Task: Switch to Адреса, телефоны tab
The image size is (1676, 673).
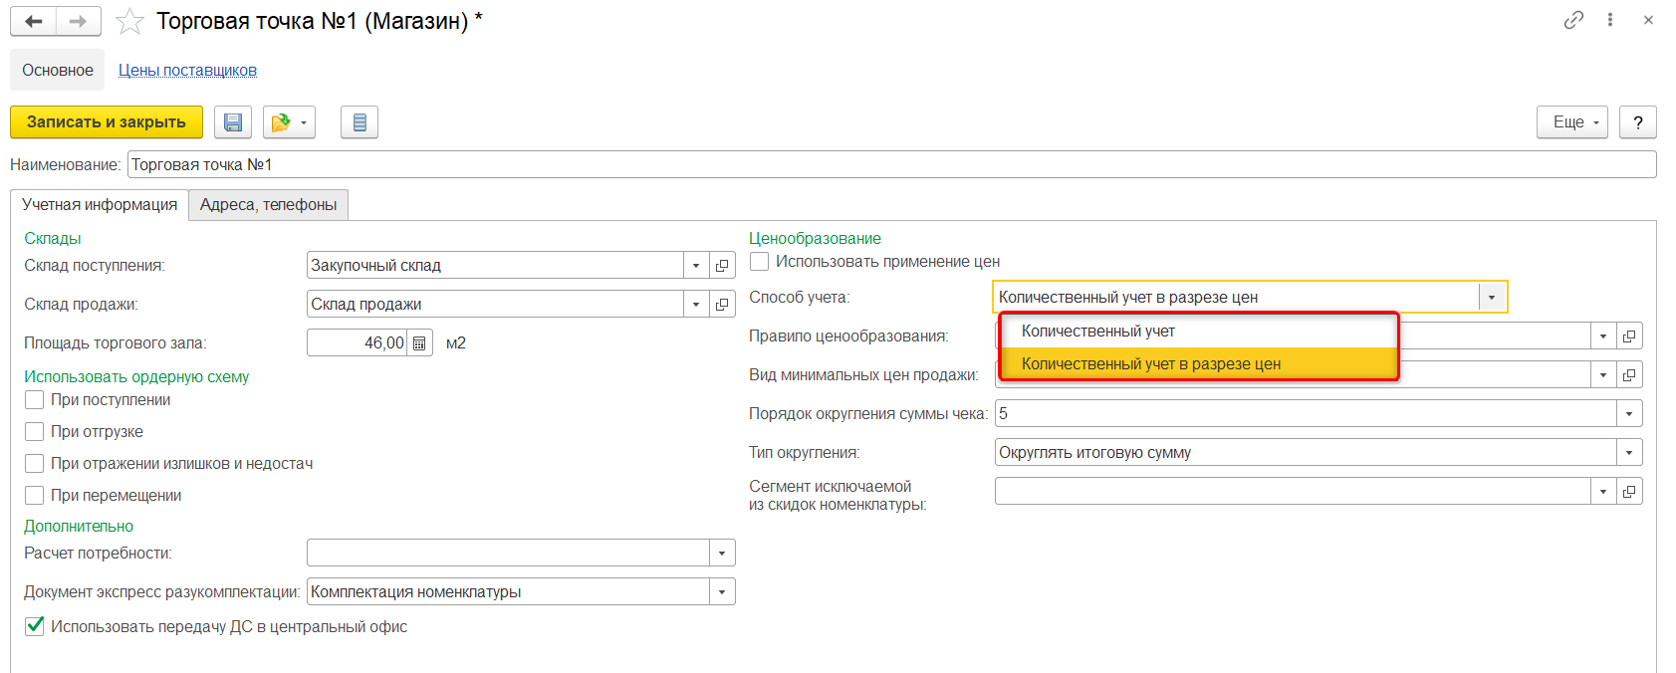Action: coord(268,205)
